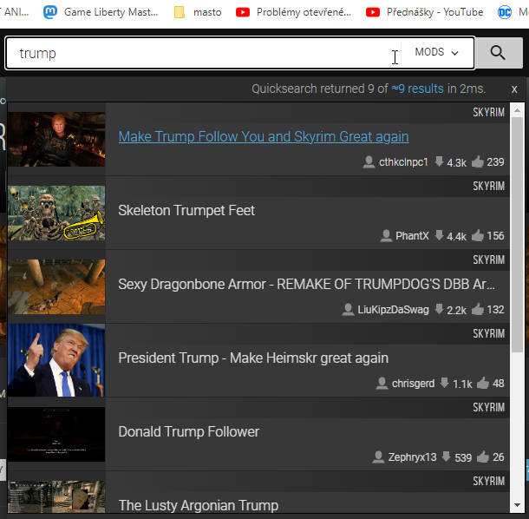Viewport: 529px width, 519px height.
Task: Click SKYRIM label on Skeleton Trumpet Feet row
Action: click(x=489, y=186)
